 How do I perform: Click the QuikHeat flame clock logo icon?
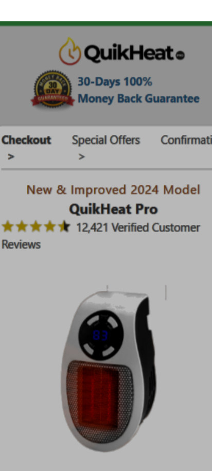70,51
